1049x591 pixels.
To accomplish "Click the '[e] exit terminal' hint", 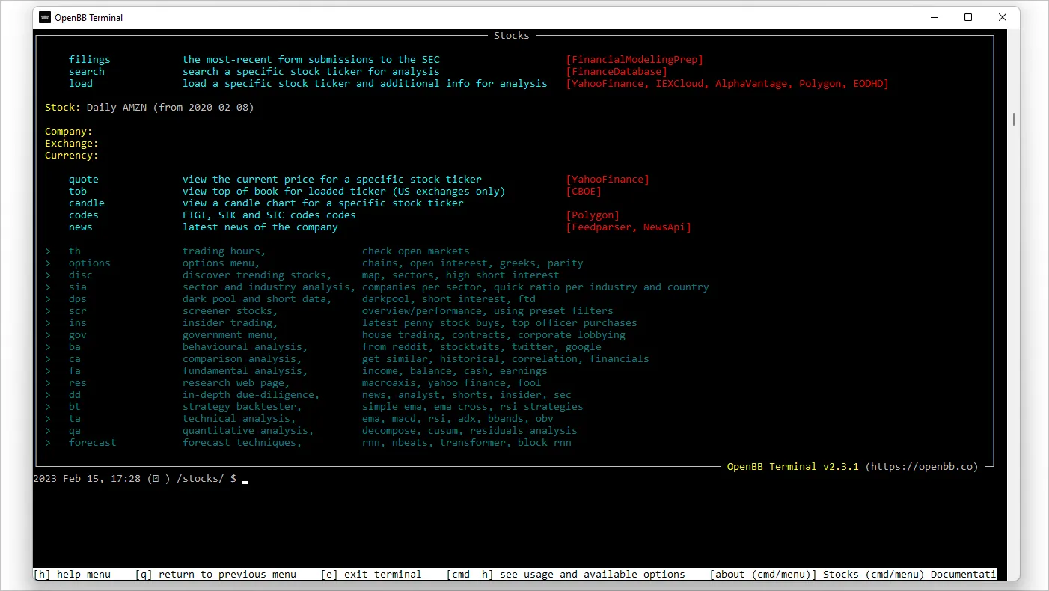I will [371, 575].
